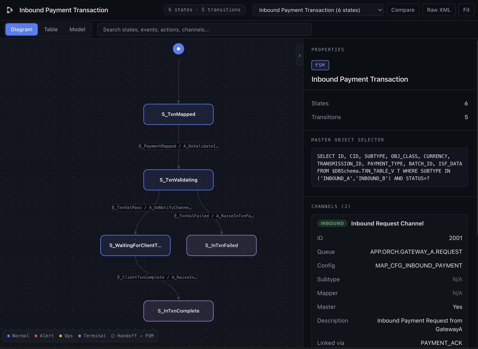Click the Fit button

[x=466, y=10]
